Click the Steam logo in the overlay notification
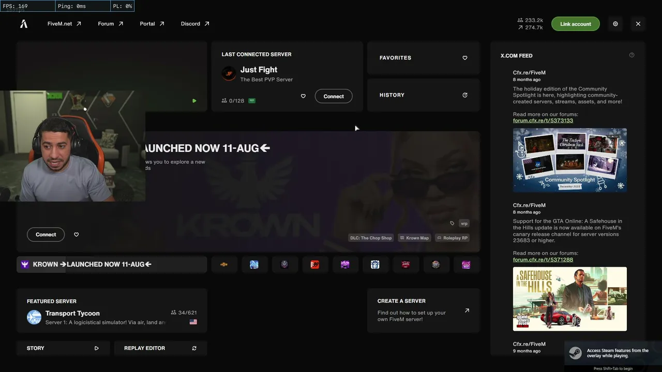 pos(575,353)
